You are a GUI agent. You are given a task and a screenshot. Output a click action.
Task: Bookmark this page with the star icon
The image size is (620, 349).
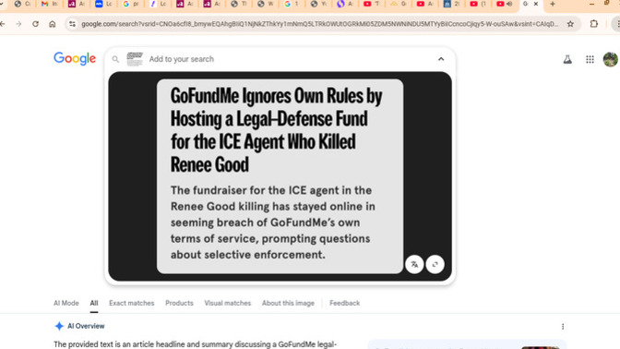570,24
